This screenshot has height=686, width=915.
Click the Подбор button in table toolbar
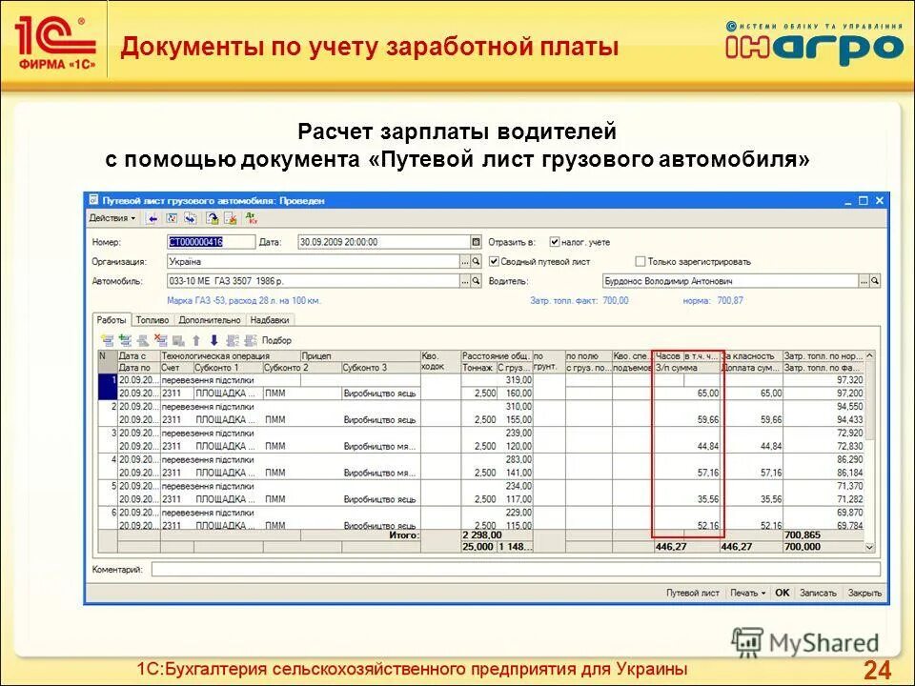click(276, 340)
